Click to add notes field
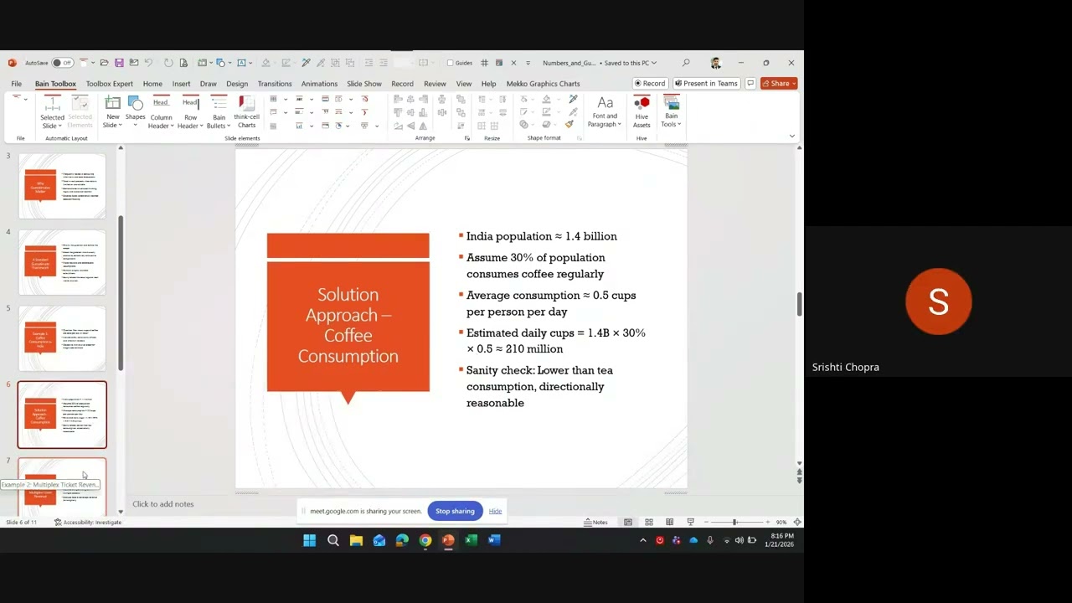 (163, 504)
